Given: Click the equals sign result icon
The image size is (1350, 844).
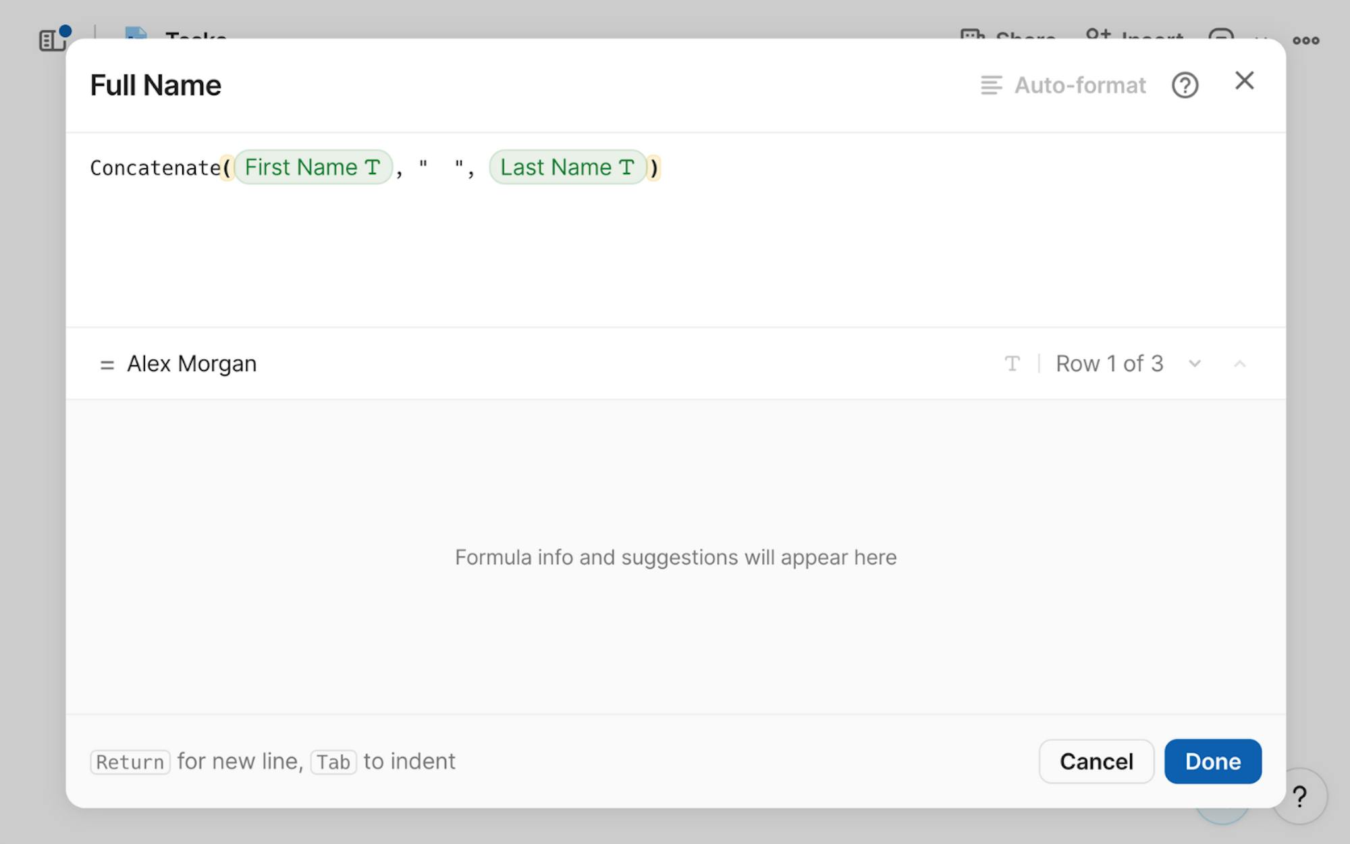Looking at the screenshot, I should click(107, 365).
